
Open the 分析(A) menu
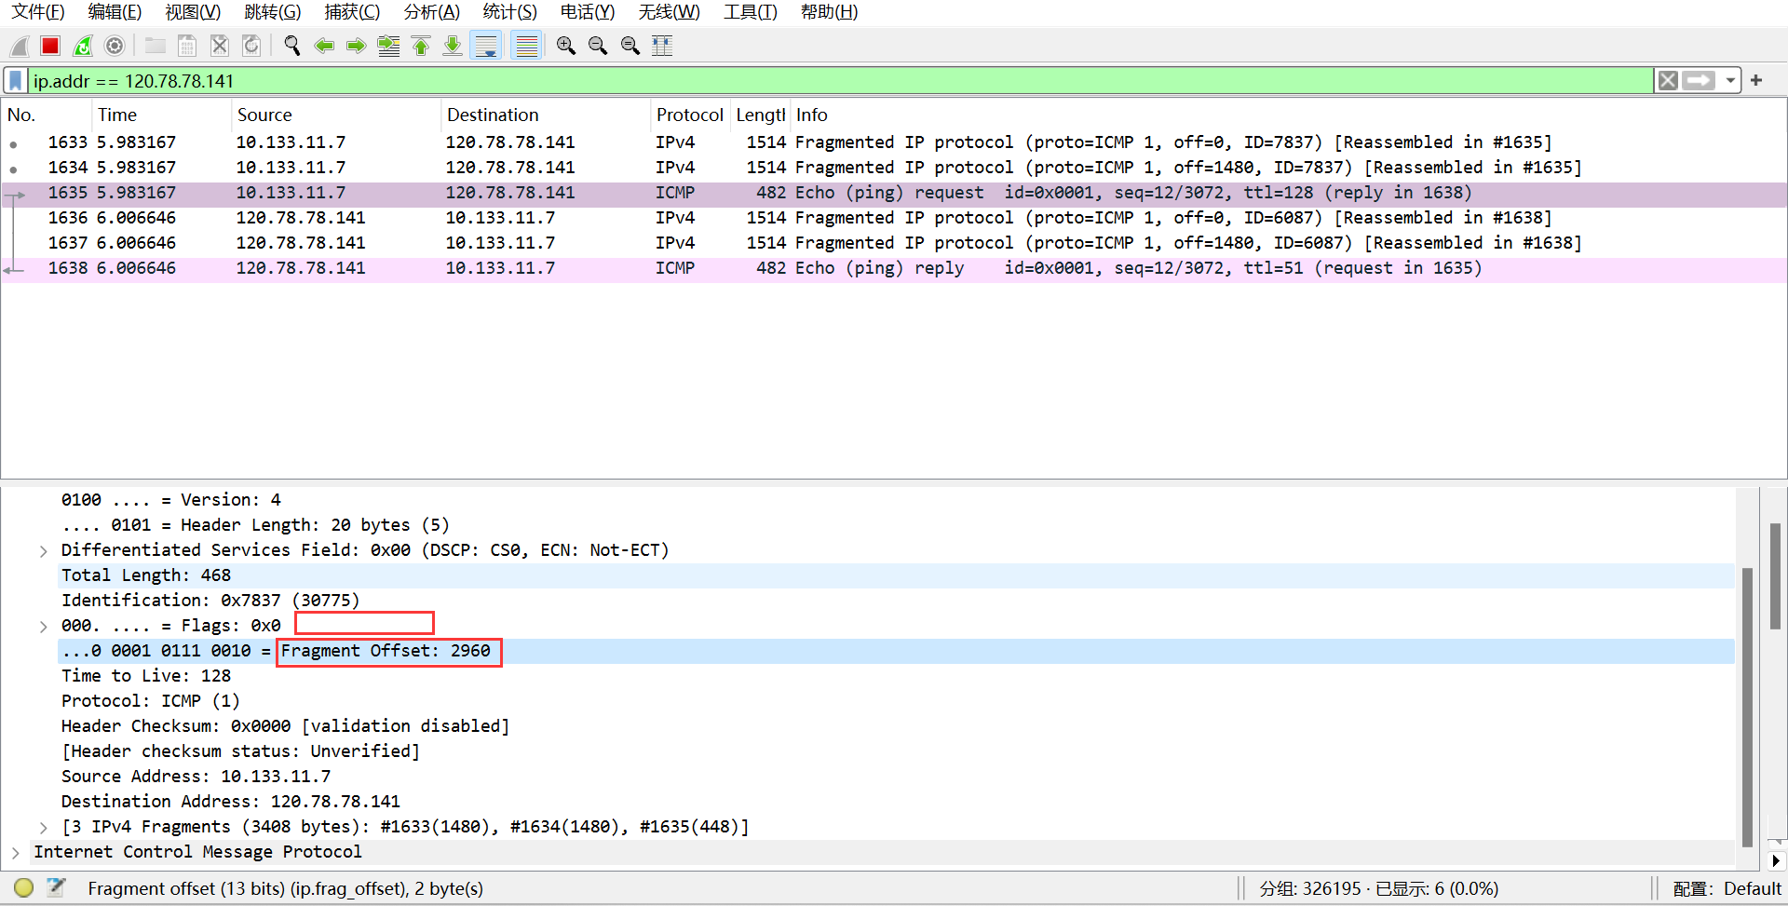432,12
